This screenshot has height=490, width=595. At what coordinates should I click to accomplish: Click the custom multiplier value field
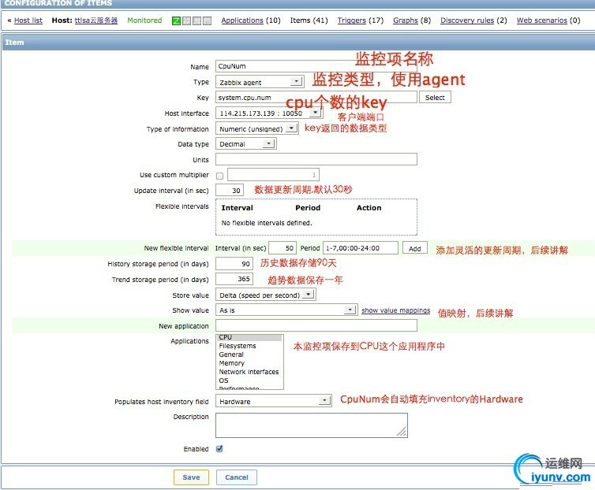273,175
